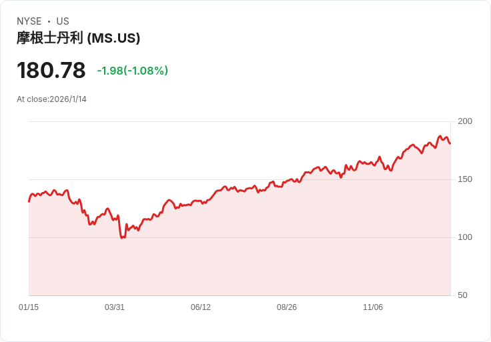Click the 摩根士丹利 (MS.US) stock title
This screenshot has width=491, height=342.
coord(78,38)
